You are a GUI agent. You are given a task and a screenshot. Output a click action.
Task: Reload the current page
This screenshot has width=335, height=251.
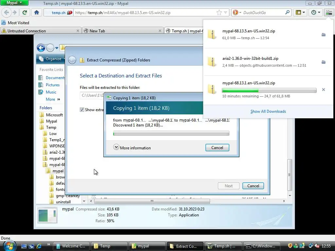25,13
